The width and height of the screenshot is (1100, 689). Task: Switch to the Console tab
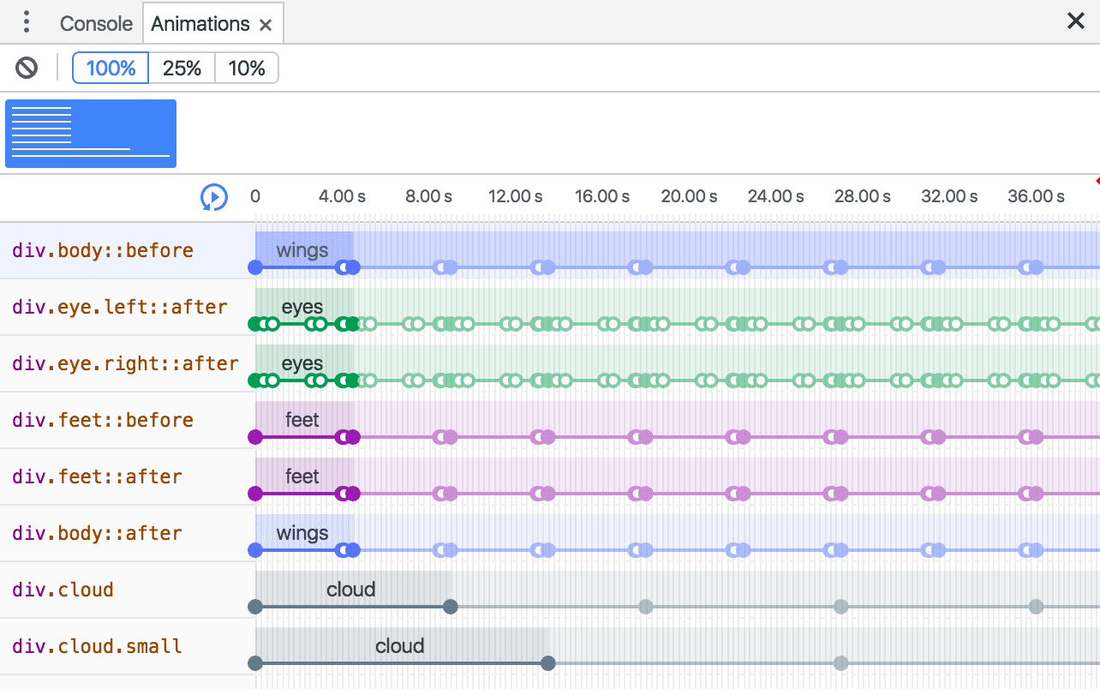click(95, 23)
